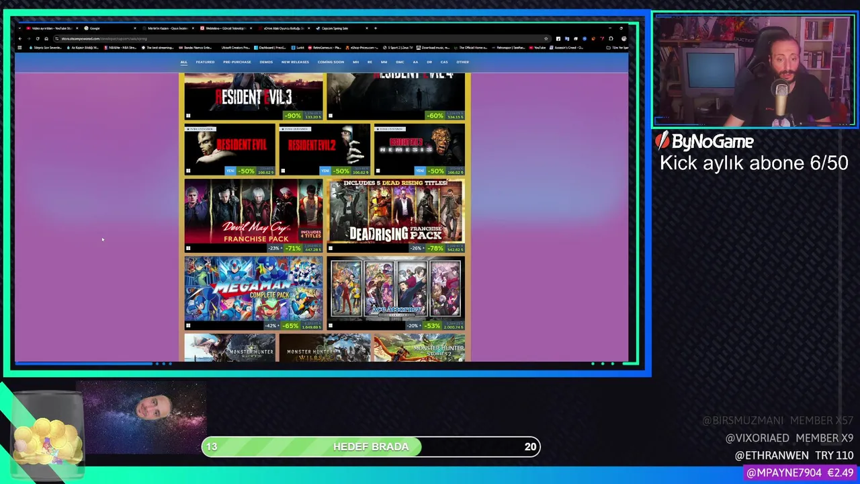Open the Resident Evil 4 game tile
Screen dimensions: 860x484
click(396, 97)
